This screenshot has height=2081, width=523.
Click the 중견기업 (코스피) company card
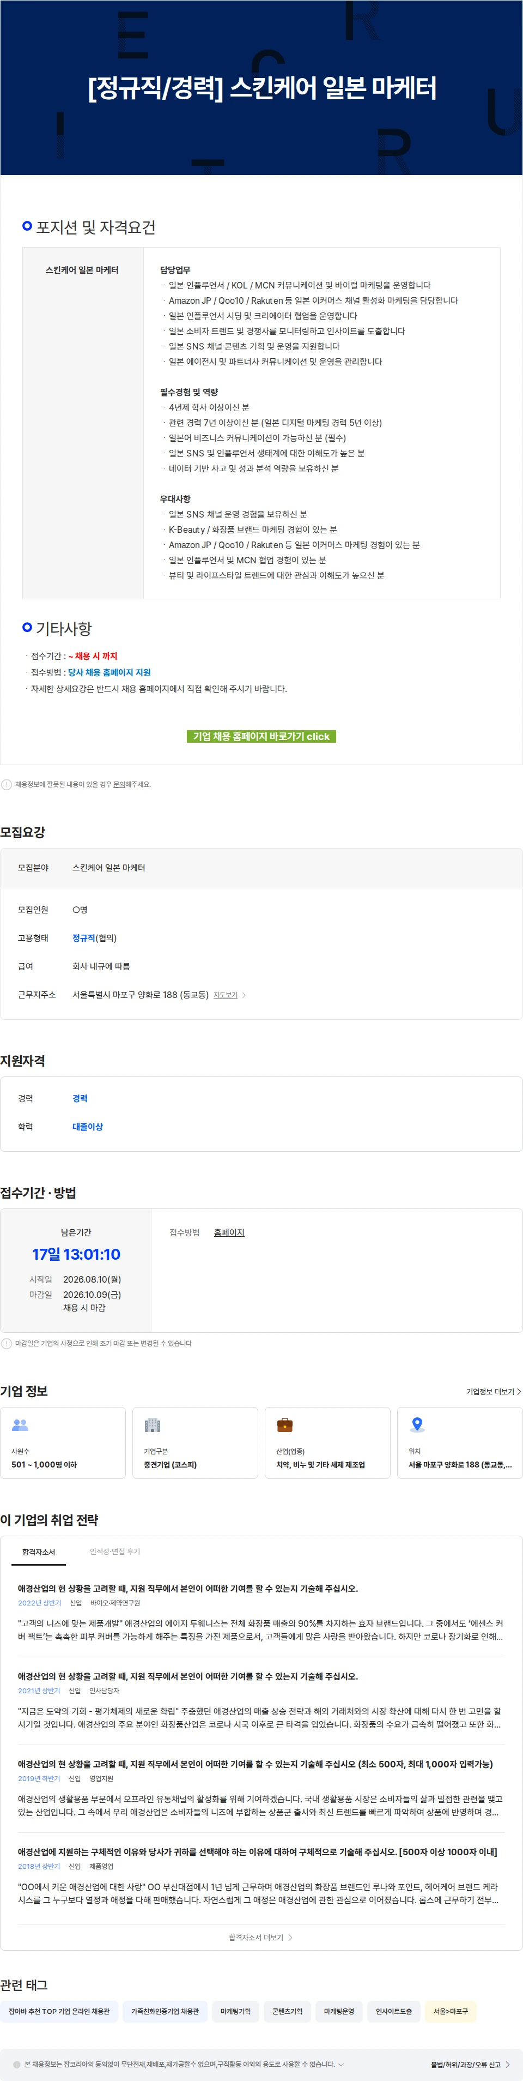pos(196,1443)
